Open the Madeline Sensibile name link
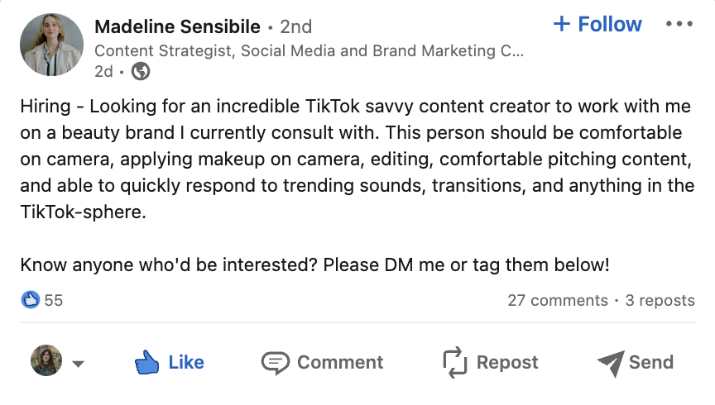The width and height of the screenshot is (715, 405). pyautogui.click(x=178, y=26)
